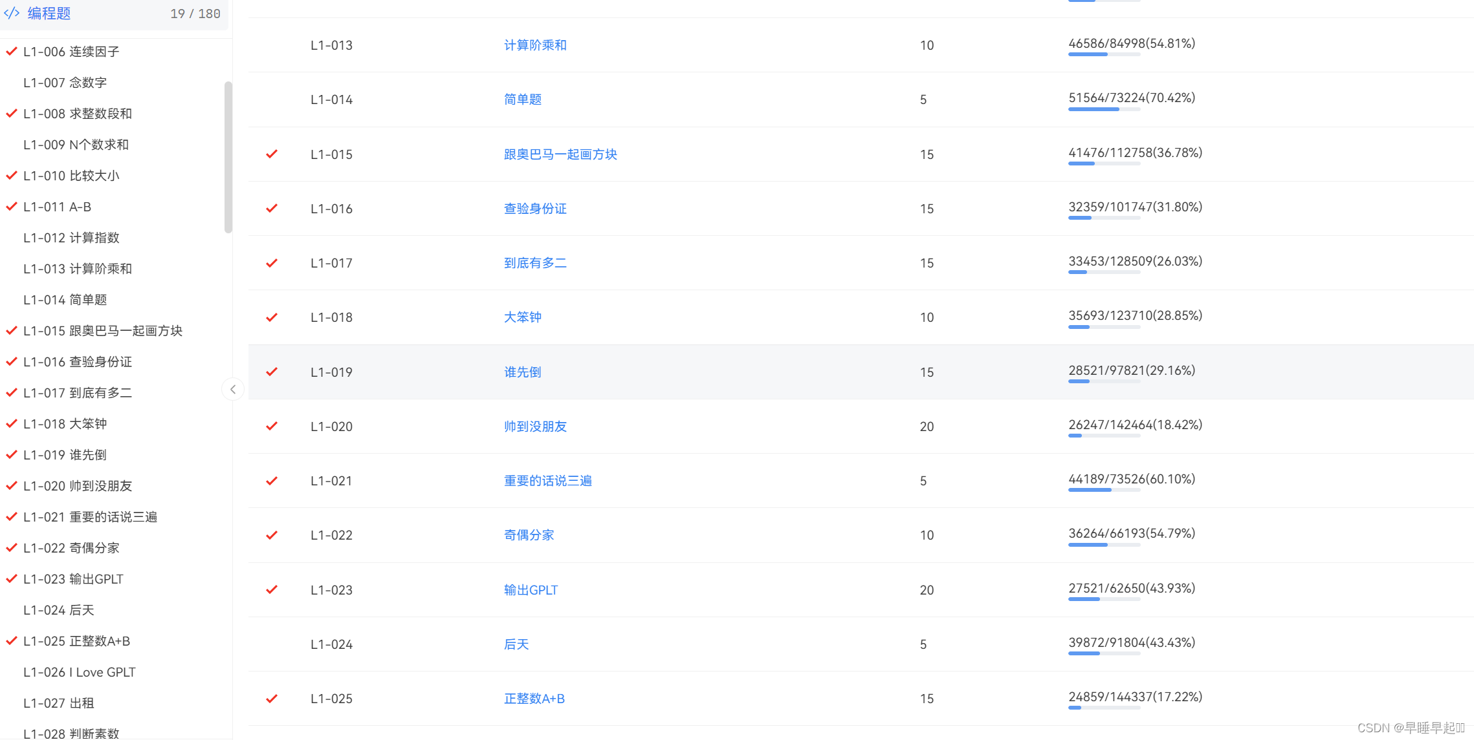Image resolution: width=1474 pixels, height=740 pixels.
Task: Select score 20 in the L1-023 row
Action: point(927,590)
